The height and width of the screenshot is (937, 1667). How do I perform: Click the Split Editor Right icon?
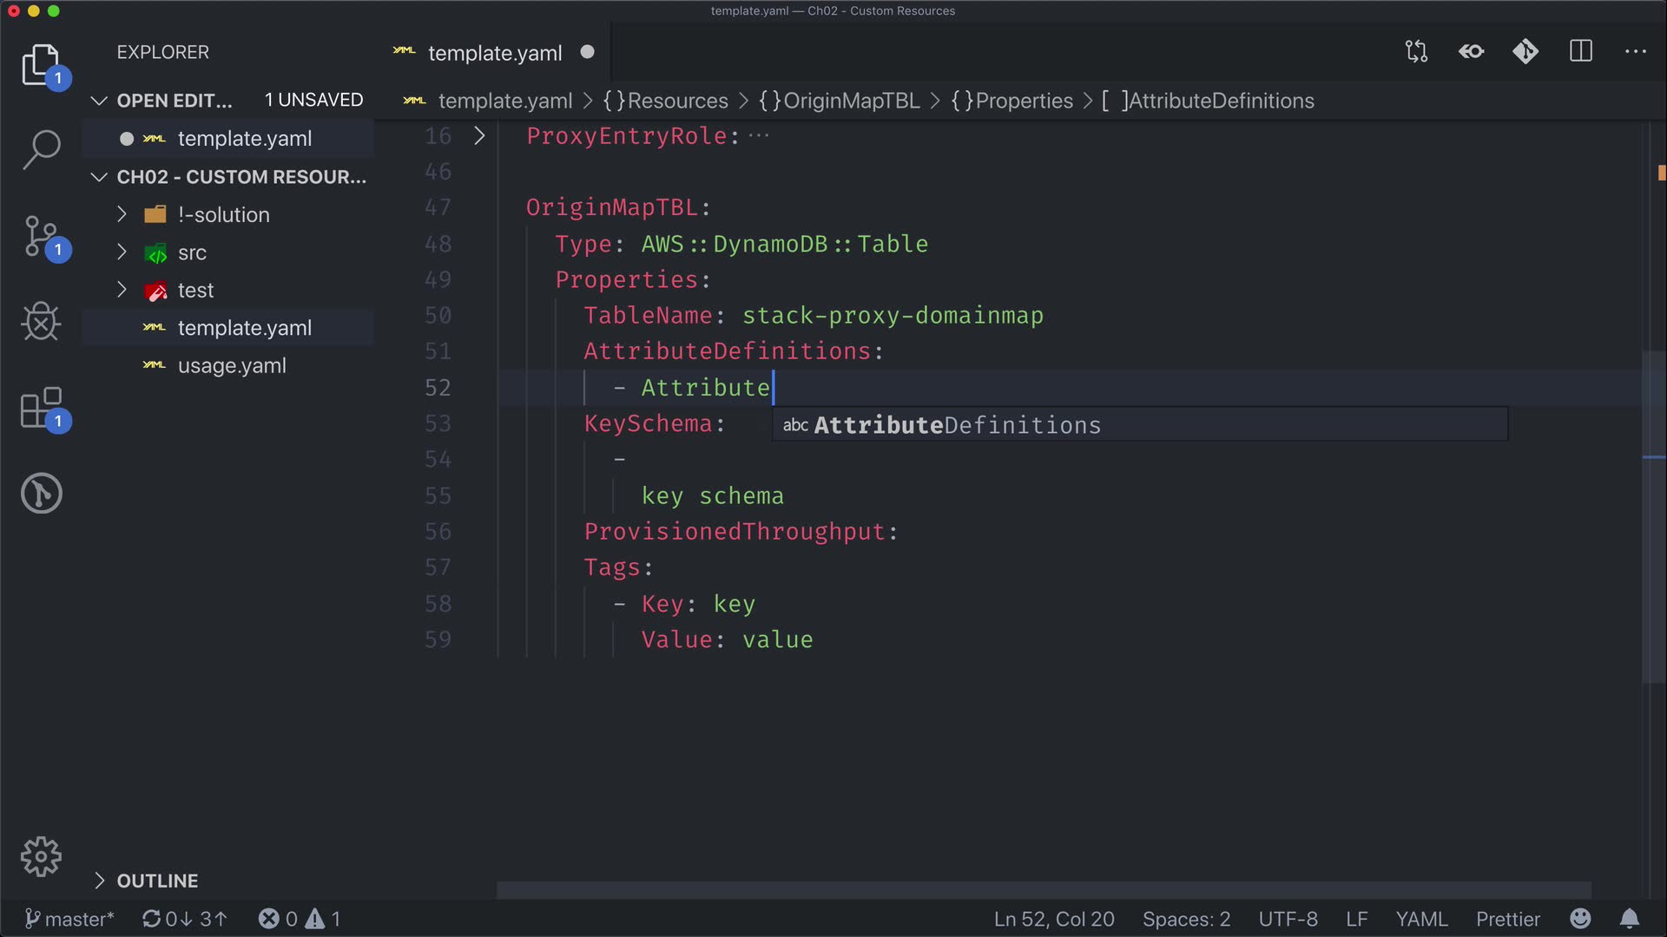[1580, 52]
